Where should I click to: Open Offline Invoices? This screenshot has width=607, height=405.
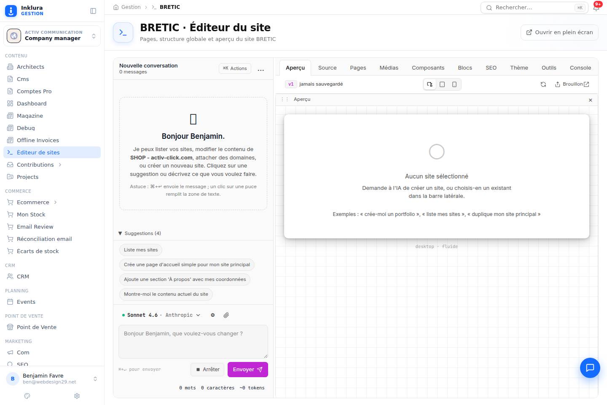(x=52, y=140)
